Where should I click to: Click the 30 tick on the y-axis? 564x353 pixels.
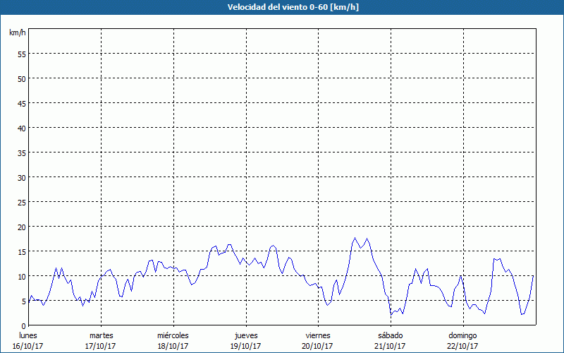(x=21, y=177)
